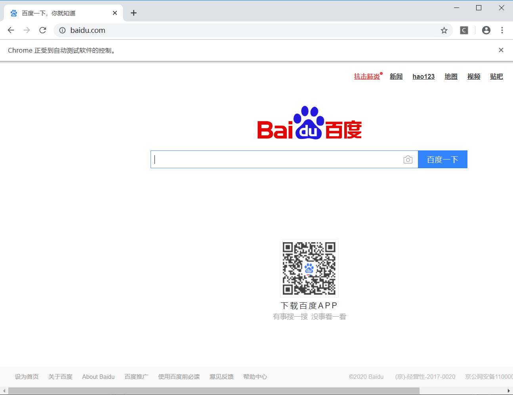The image size is (513, 395).
Task: Click 帮助中心 footer link
Action: [x=255, y=377]
